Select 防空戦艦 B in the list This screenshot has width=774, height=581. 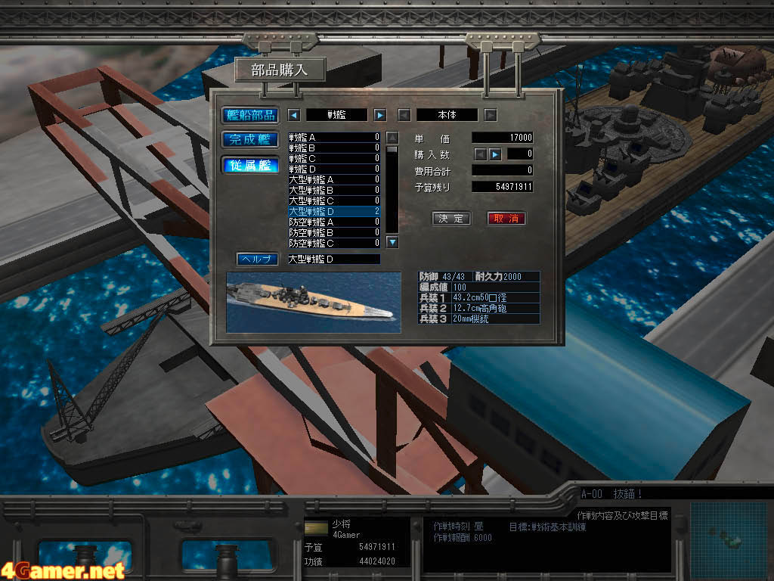tap(334, 232)
